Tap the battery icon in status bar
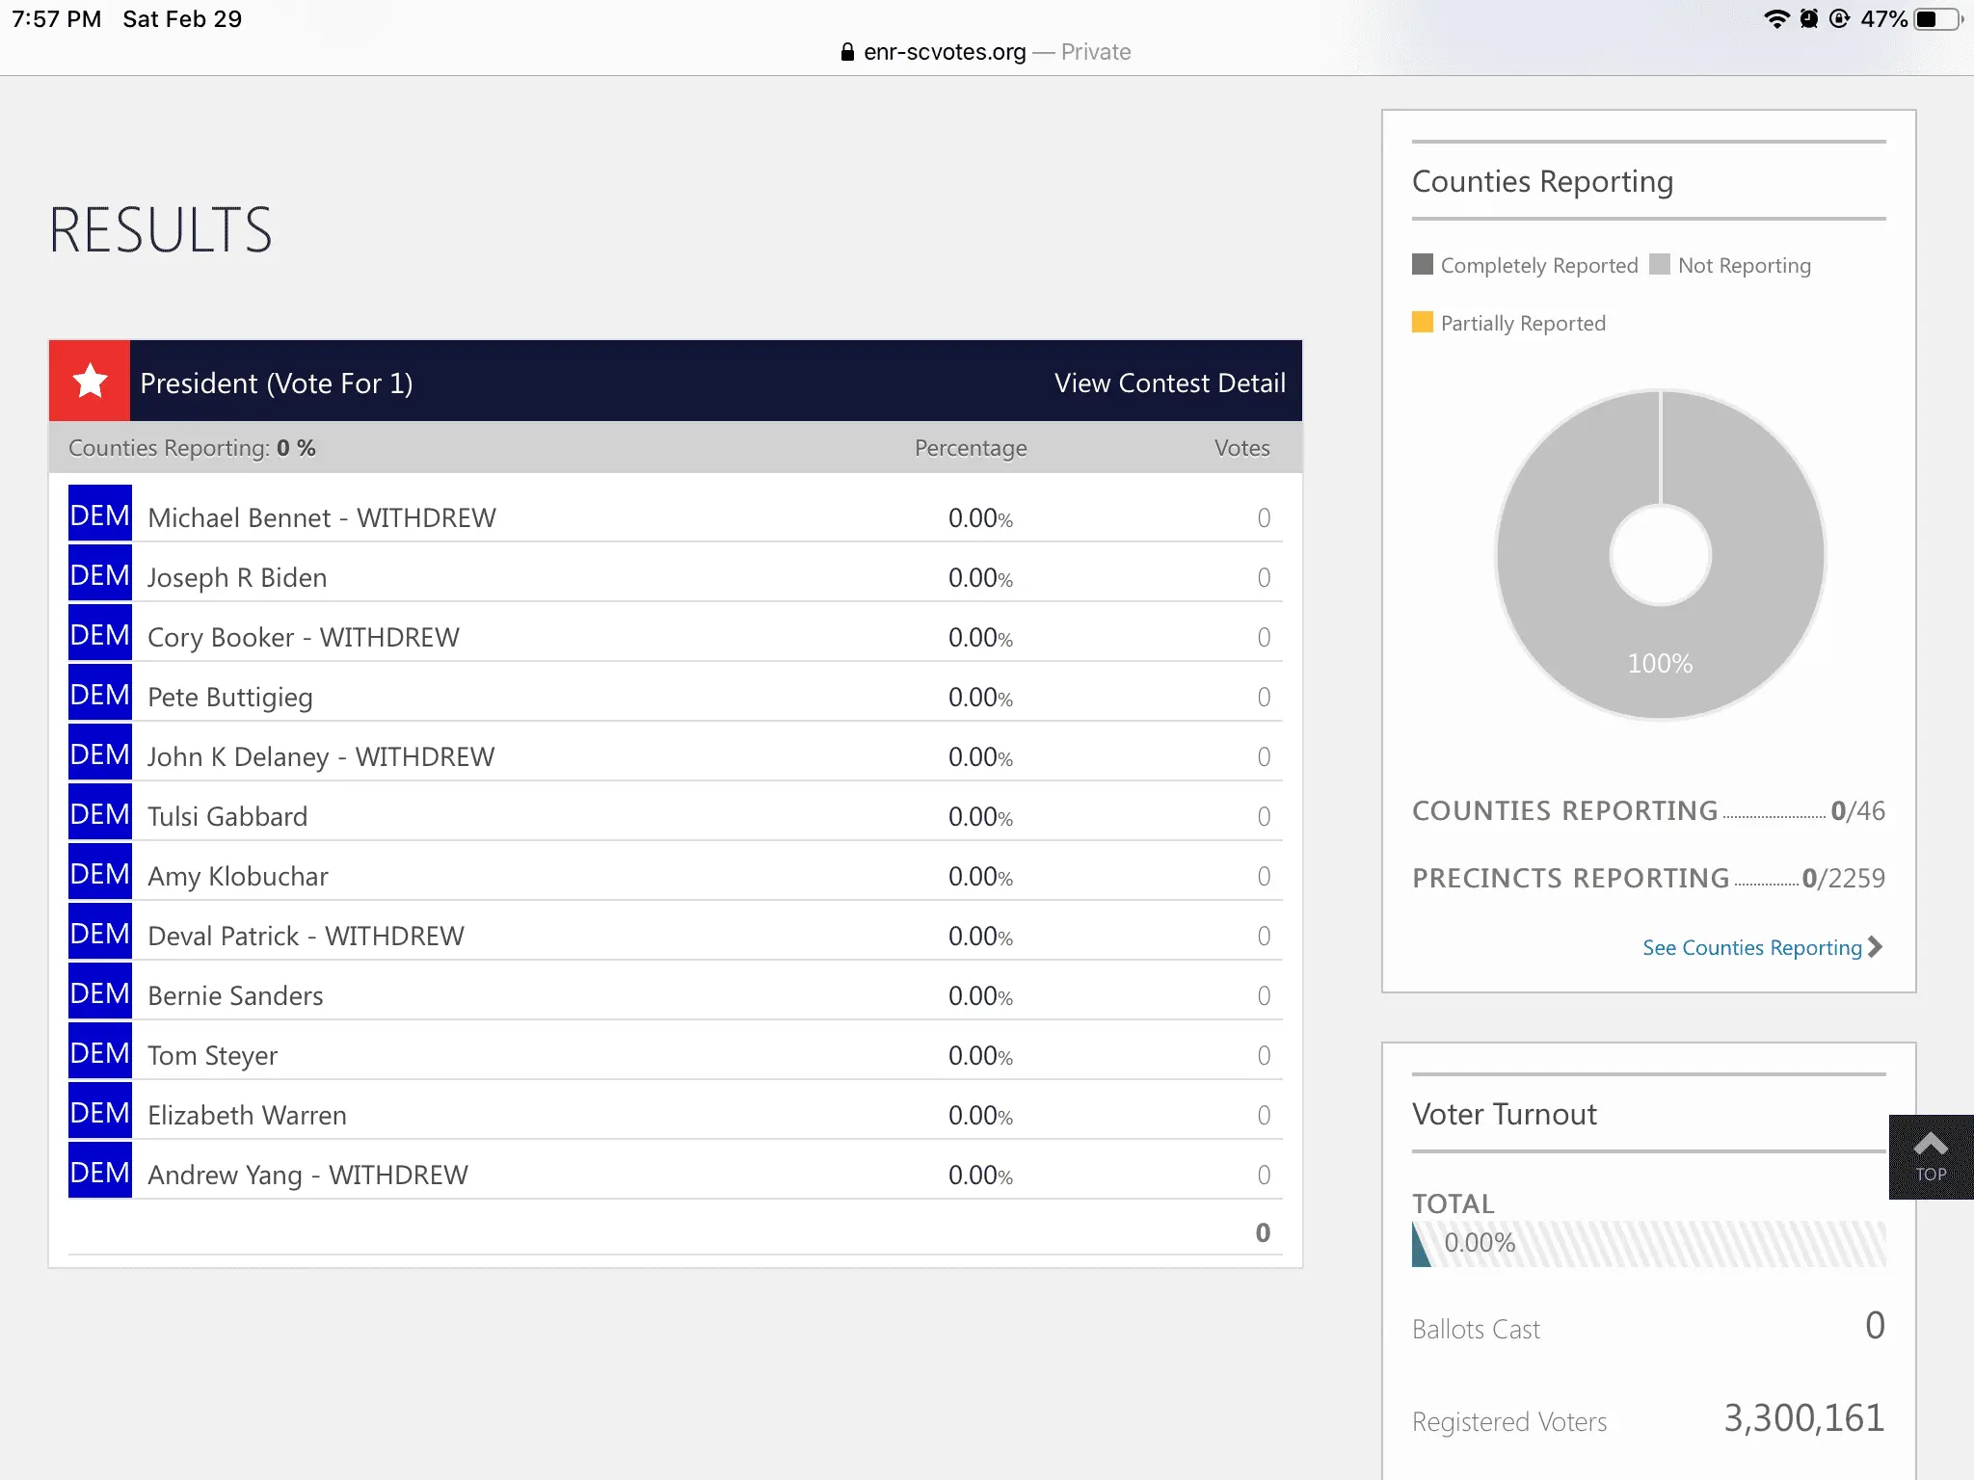This screenshot has height=1480, width=1974. 1937,19
